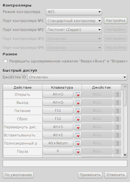Screen dimensions: 130x182
Task: Click the По умолчанию button
Action: (x=18, y=175)
